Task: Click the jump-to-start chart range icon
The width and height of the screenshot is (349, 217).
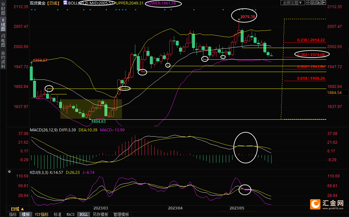Action: [x=313, y=3]
